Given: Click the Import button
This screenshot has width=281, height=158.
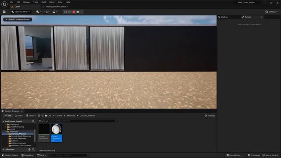Looking at the screenshot, I should coord(19,116).
